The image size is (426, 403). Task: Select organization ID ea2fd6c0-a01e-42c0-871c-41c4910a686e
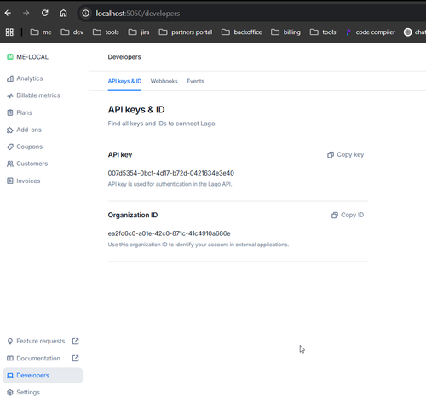point(170,233)
